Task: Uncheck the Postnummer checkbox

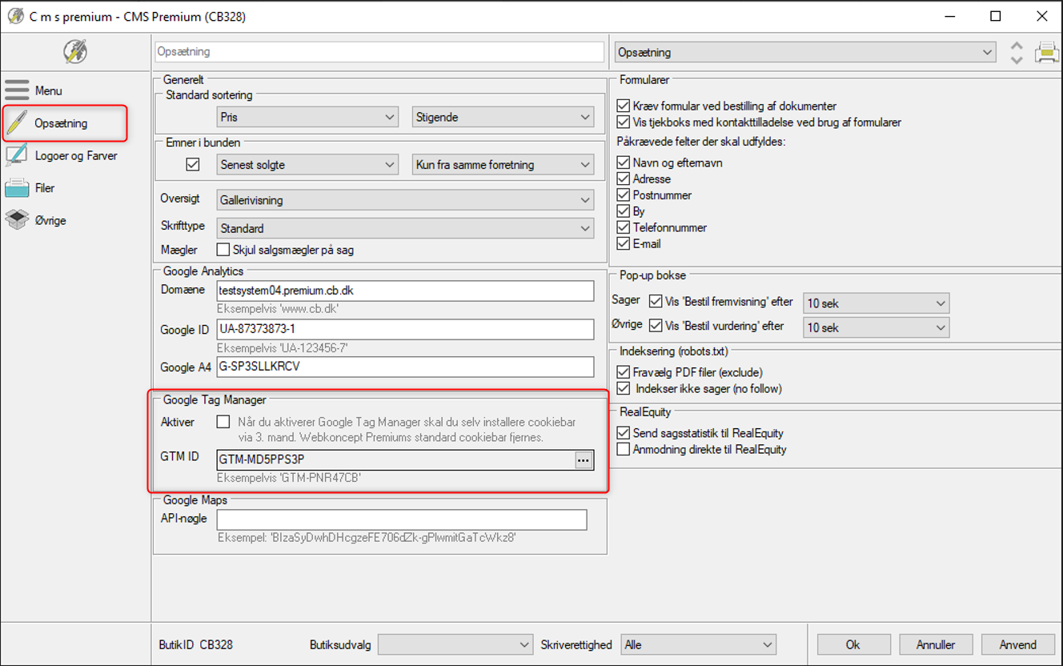Action: [x=624, y=195]
